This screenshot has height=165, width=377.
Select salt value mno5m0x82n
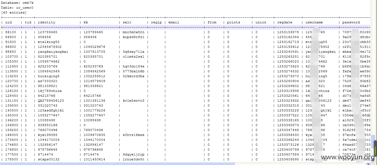pyautogui.click(x=134, y=32)
